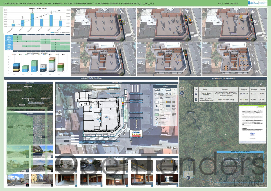
Task: Click the Xunta de Galicia logo
Action: pyautogui.click(x=257, y=3)
